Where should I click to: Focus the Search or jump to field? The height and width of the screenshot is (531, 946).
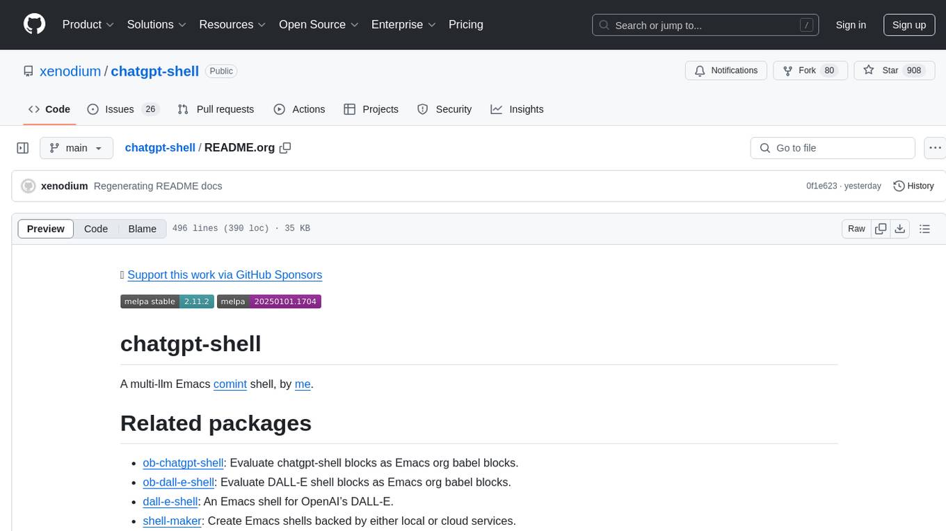coord(705,25)
